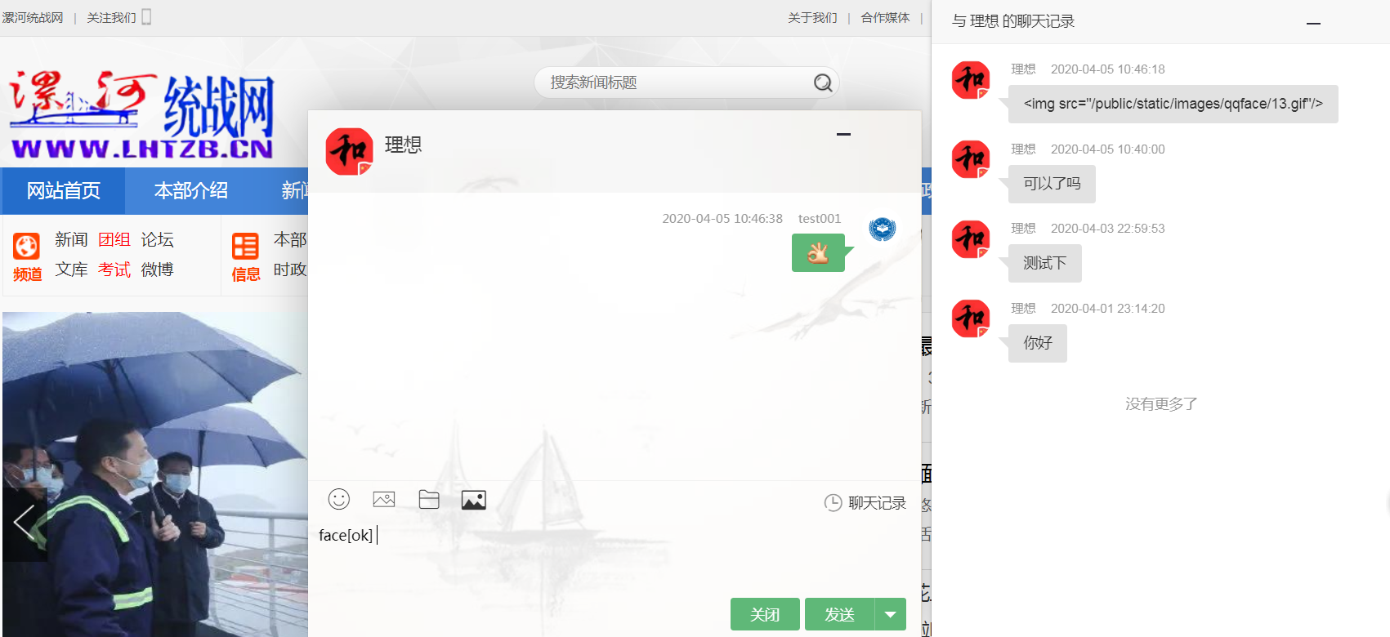Click the 2020-04-05 10:46:38 message timestamp
Viewport: 1390px width, 637px height.
(x=722, y=219)
